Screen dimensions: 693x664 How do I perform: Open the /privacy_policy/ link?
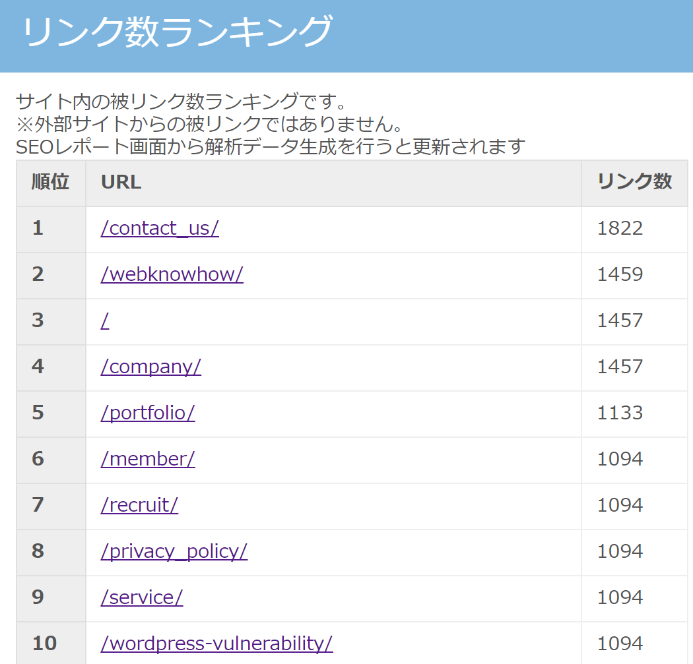[x=174, y=551]
